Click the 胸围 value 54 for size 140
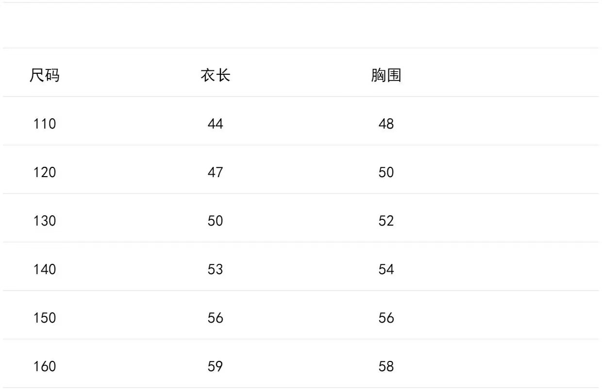Screen dimensions: 602x392 [386, 270]
